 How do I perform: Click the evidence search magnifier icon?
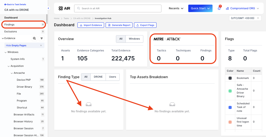34,38
